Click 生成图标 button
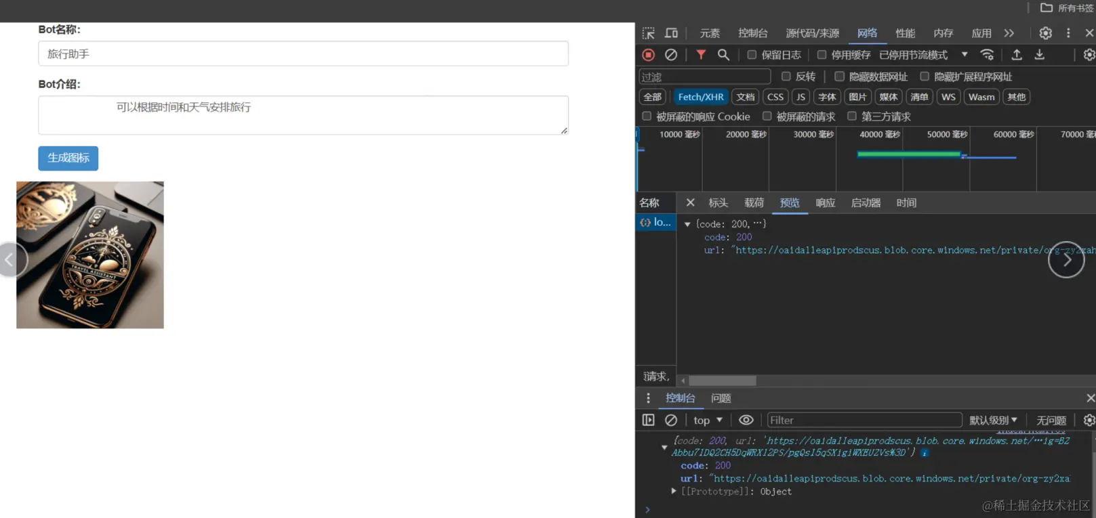The height and width of the screenshot is (518, 1096). (x=68, y=158)
